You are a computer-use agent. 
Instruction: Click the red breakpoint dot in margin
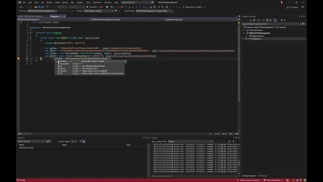(x=19, y=59)
